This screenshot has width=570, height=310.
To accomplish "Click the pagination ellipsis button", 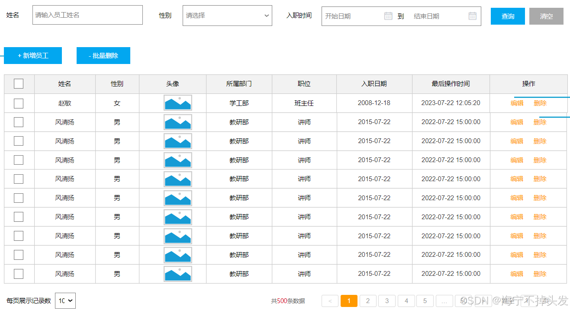I will (x=444, y=301).
